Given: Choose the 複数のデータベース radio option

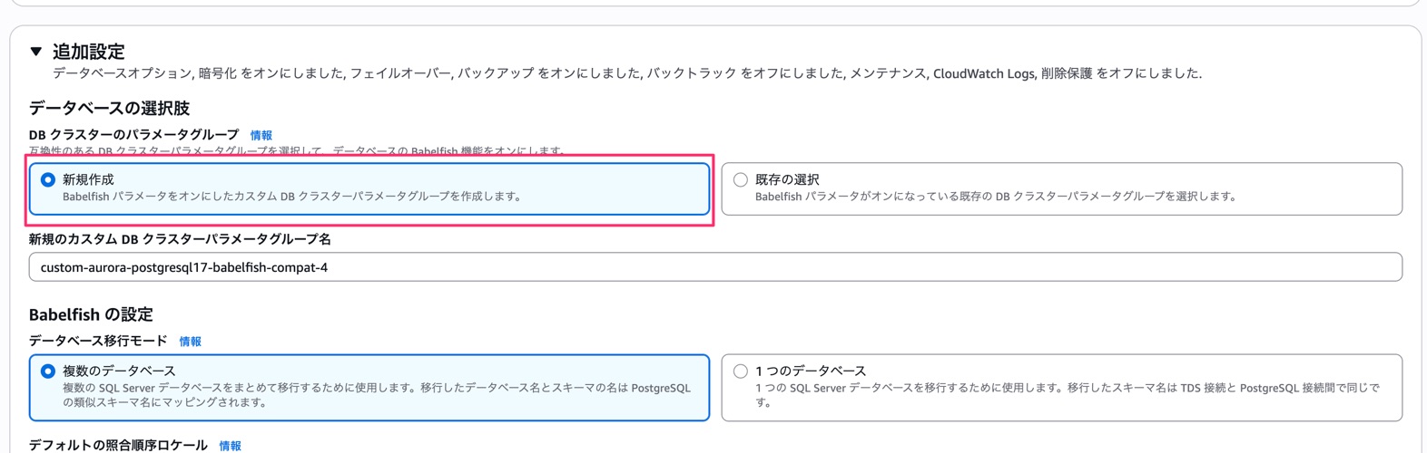Looking at the screenshot, I should (x=48, y=371).
